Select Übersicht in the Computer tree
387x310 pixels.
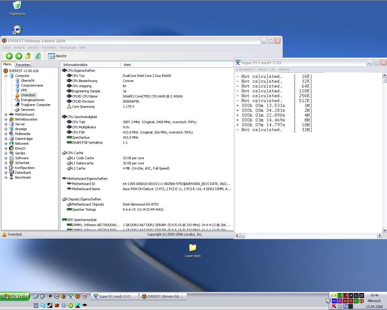[28, 81]
